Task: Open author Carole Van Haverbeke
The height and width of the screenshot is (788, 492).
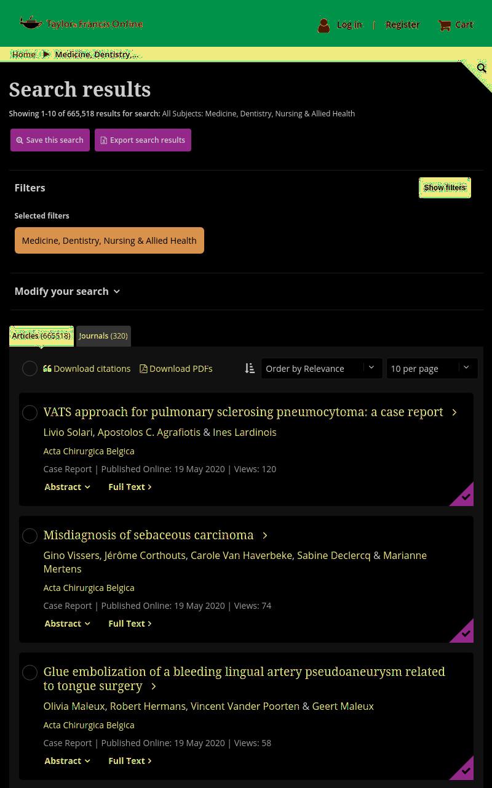Action: [x=241, y=555]
